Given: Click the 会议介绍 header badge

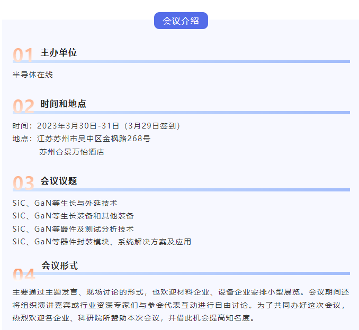Looking at the screenshot, I should (x=181, y=21).
